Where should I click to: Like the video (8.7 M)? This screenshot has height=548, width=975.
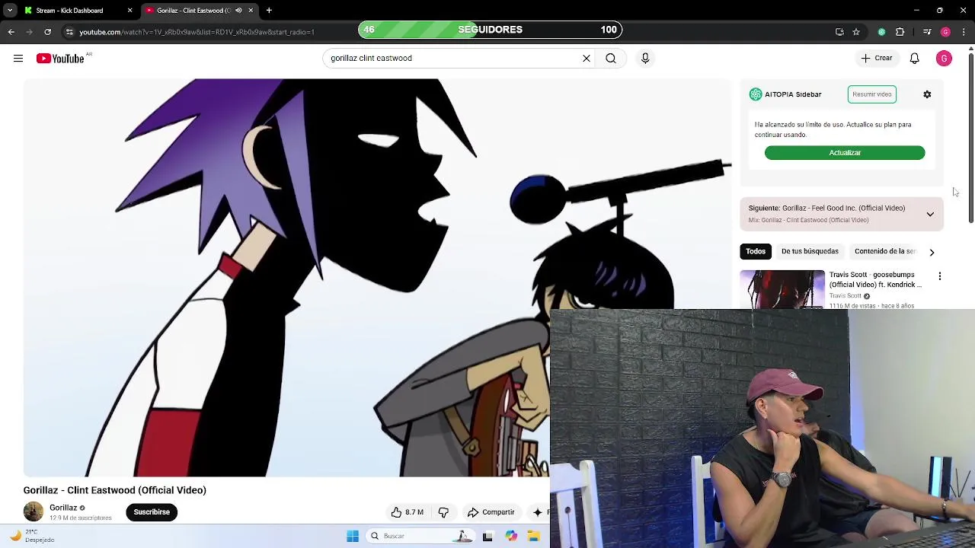408,512
